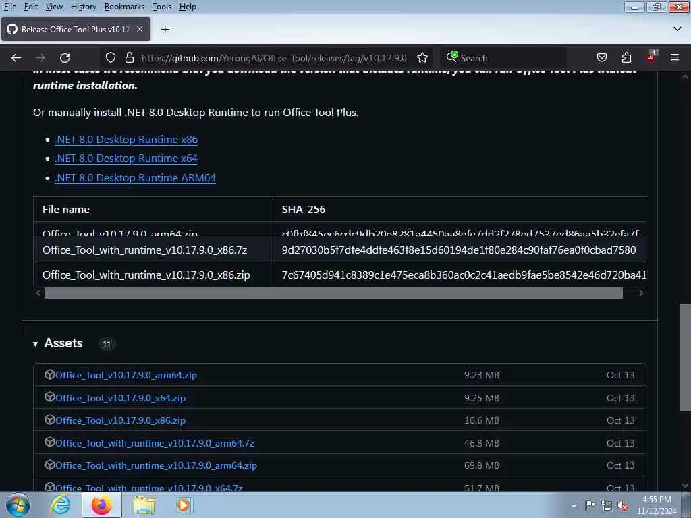Download Office_Tool_v10.17.9.0_x64.zip asset

pos(120,398)
